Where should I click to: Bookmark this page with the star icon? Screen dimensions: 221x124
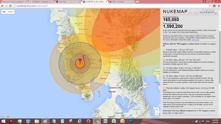(210, 6)
